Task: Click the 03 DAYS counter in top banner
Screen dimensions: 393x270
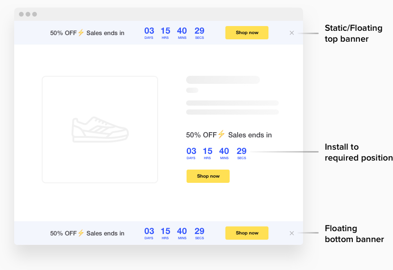Action: (x=149, y=33)
